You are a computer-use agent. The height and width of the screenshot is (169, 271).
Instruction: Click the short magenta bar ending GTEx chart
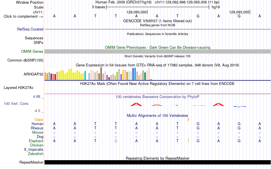(x=151, y=80)
